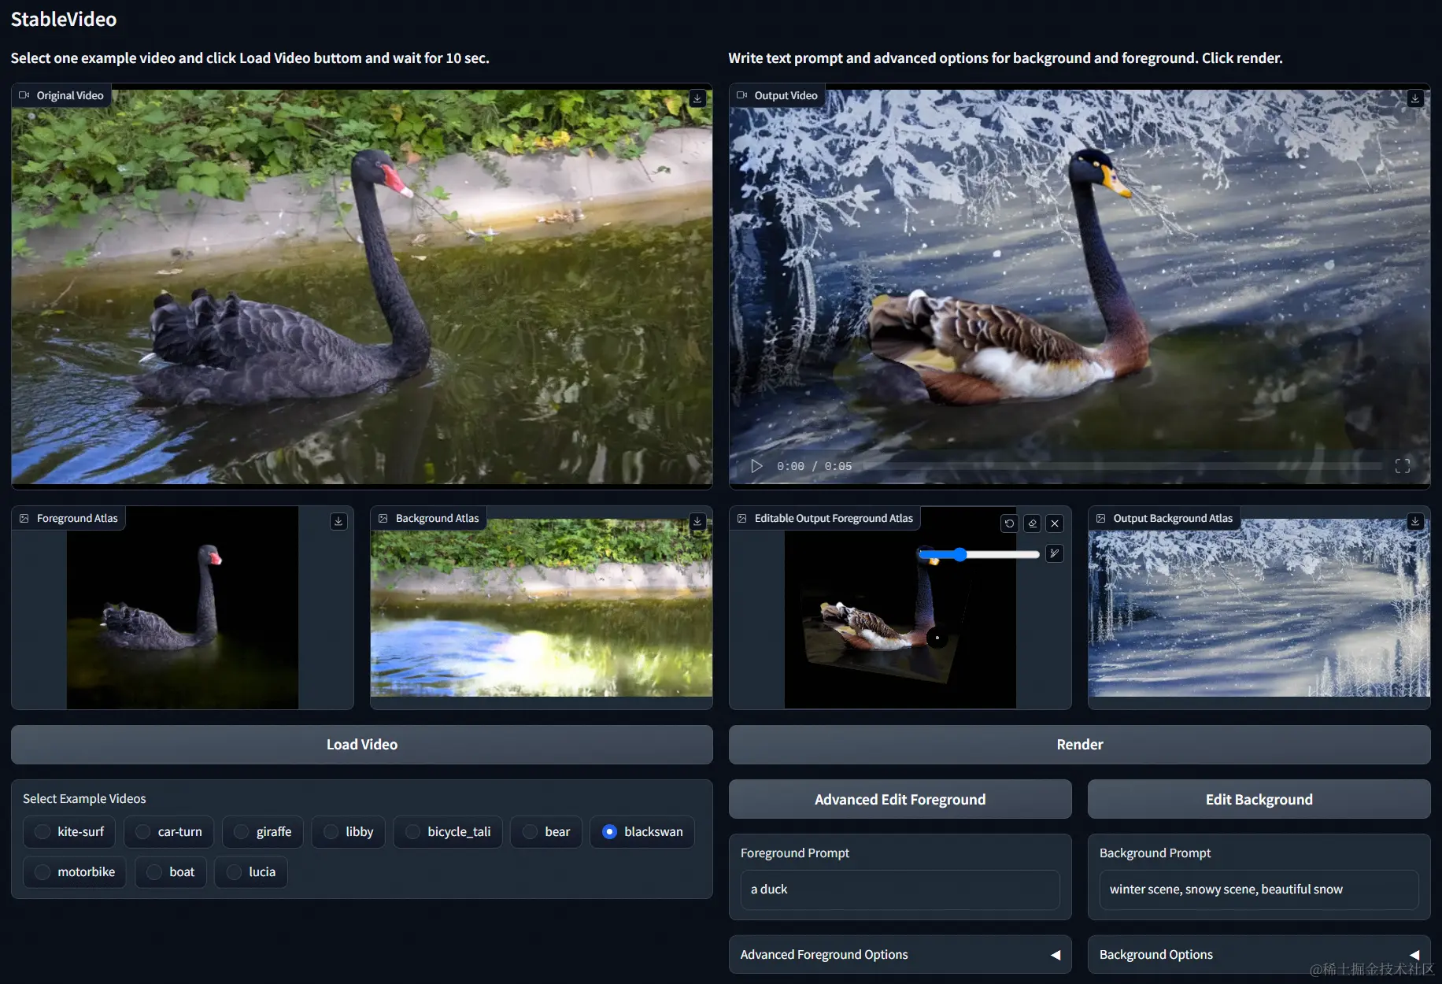Image resolution: width=1442 pixels, height=984 pixels.
Task: Edit the Foreground Prompt field
Action: (900, 890)
